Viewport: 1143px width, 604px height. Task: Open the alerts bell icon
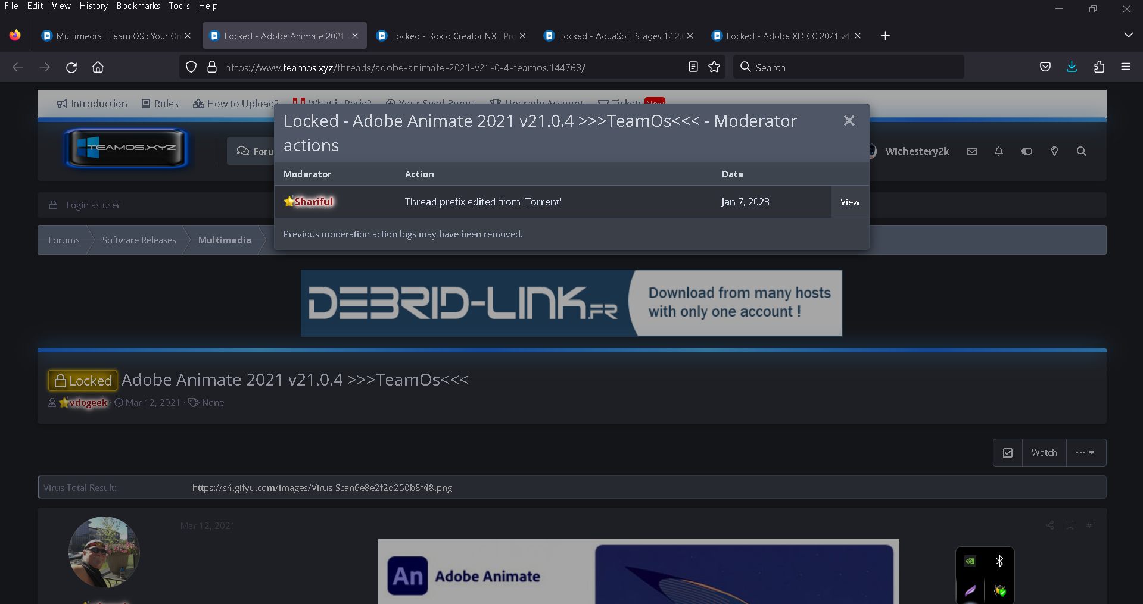pyautogui.click(x=999, y=151)
